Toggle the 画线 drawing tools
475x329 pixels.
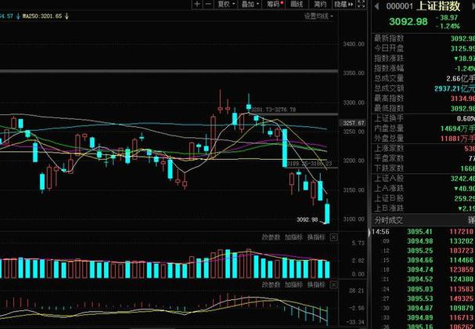297,4
